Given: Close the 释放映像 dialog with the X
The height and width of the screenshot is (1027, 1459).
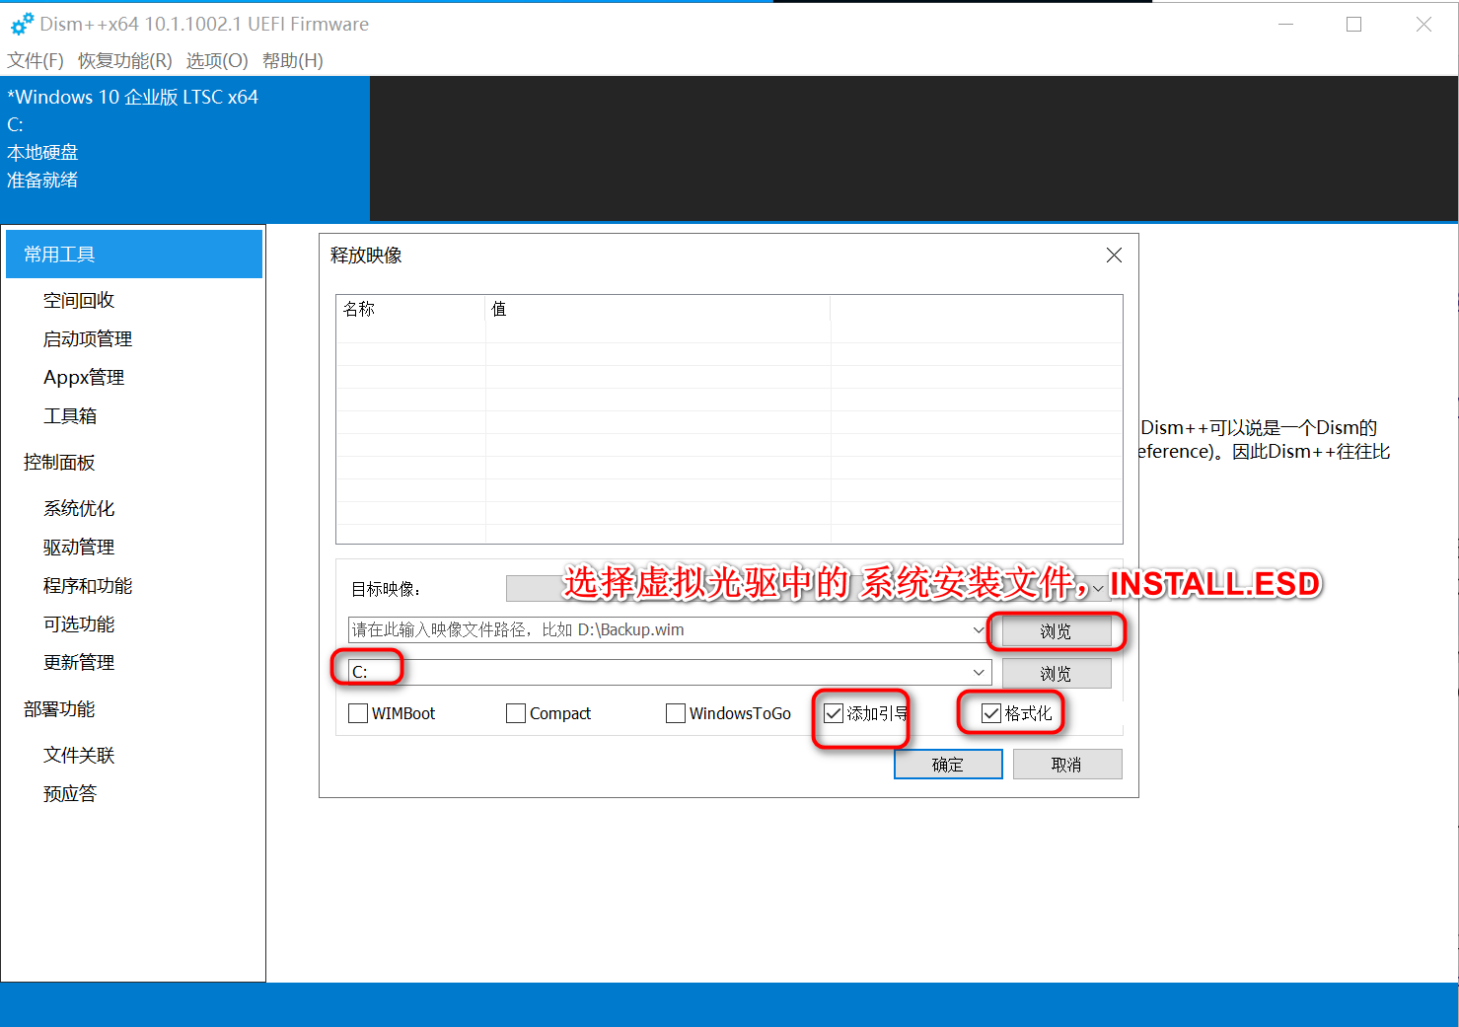Looking at the screenshot, I should pyautogui.click(x=1114, y=256).
